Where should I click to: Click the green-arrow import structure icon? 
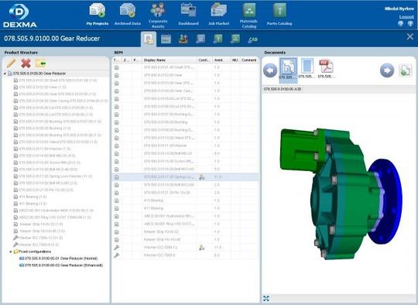[40, 63]
